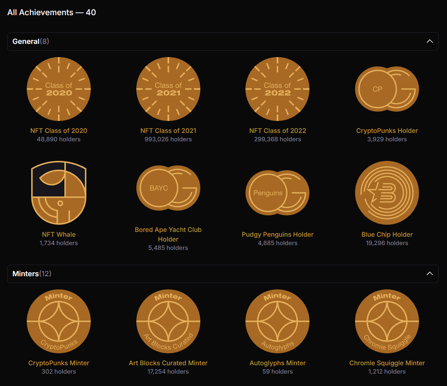Open the Blue Chip Holder label link

click(387, 234)
